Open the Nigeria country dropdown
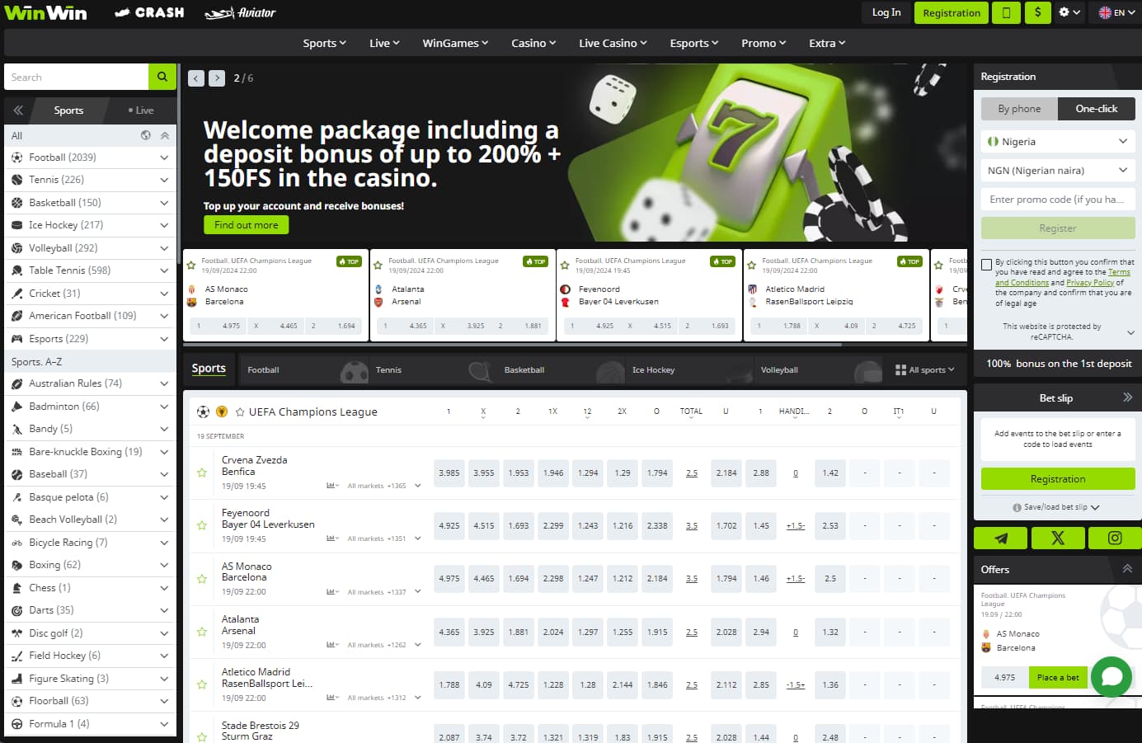 [1058, 142]
